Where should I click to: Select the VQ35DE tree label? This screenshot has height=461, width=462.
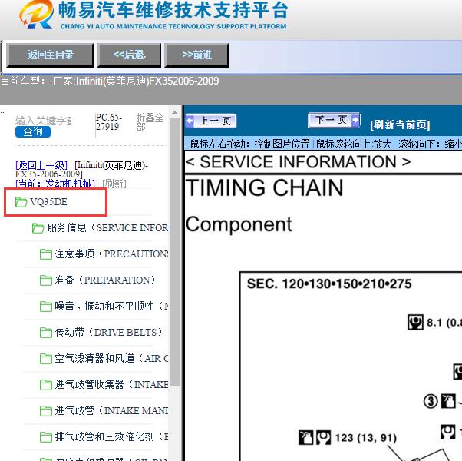[48, 202]
